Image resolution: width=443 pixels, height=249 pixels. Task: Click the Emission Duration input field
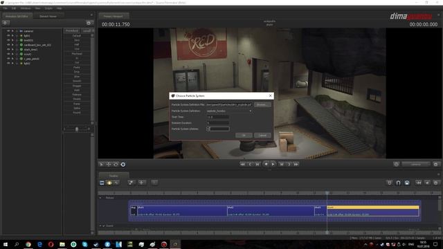click(x=217, y=123)
